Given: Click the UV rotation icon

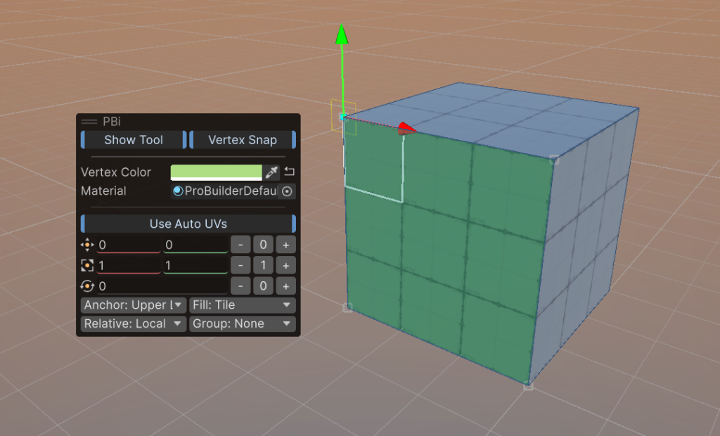Looking at the screenshot, I should [87, 286].
